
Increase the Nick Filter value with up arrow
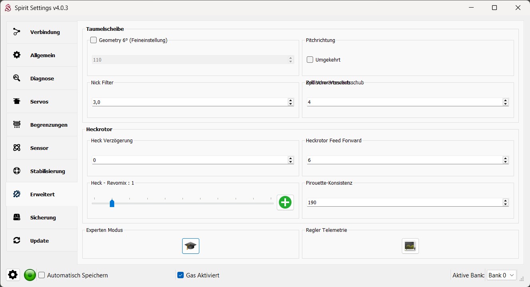coord(290,100)
